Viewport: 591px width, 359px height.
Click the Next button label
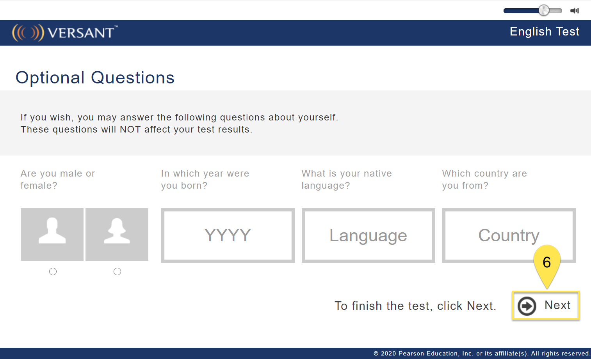tap(557, 305)
